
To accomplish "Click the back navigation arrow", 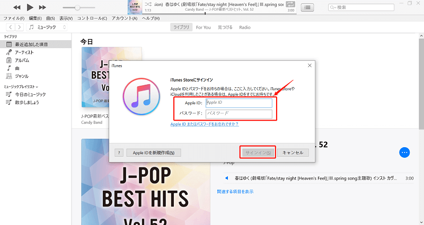I will tap(11, 27).
